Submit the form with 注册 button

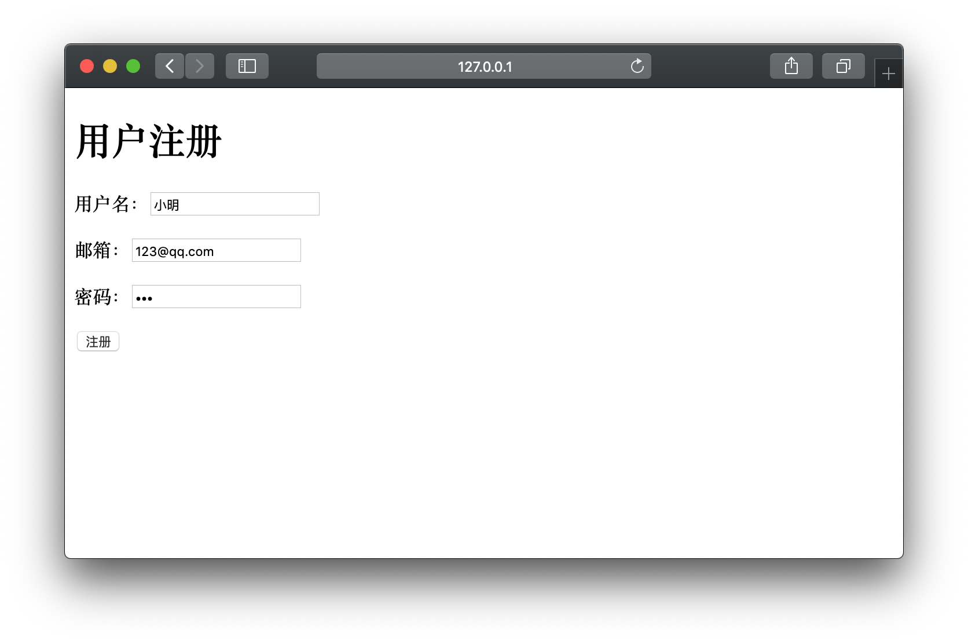point(98,342)
